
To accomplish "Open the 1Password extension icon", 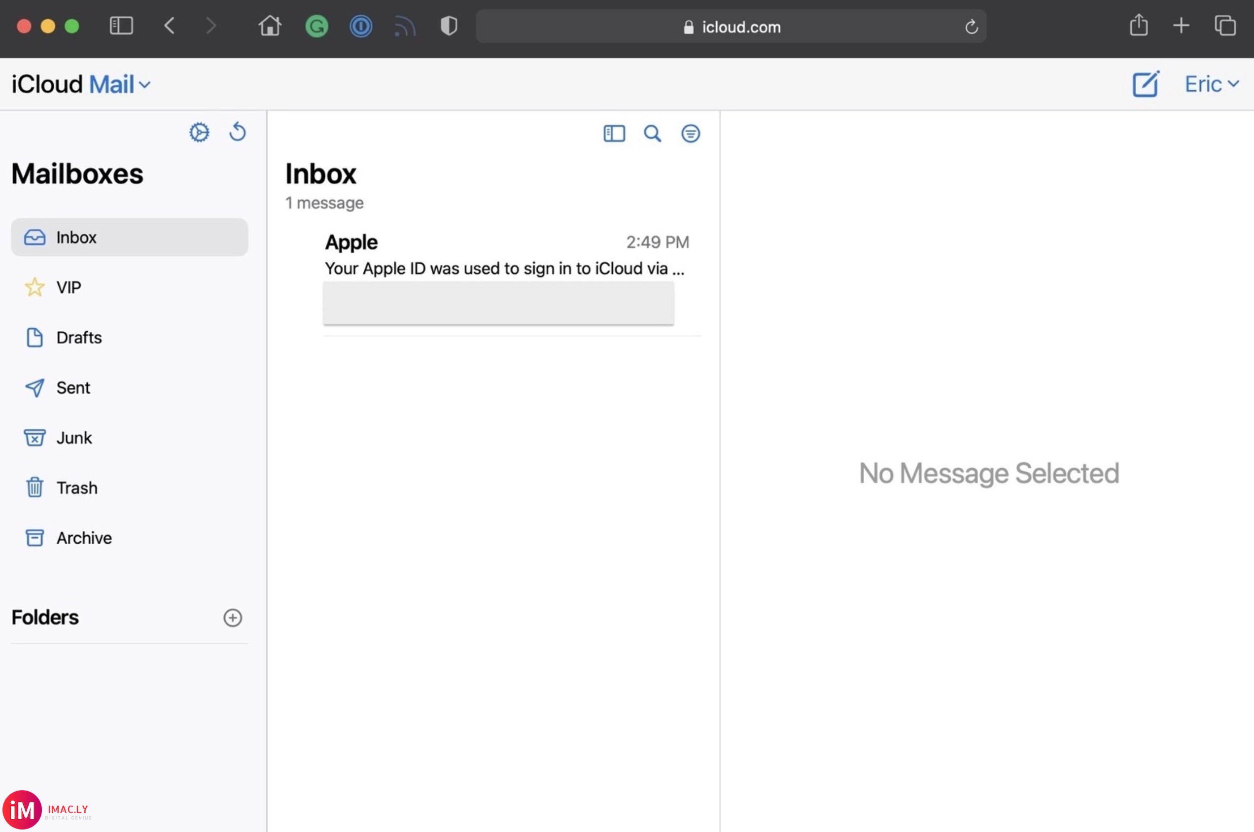I will 360,26.
